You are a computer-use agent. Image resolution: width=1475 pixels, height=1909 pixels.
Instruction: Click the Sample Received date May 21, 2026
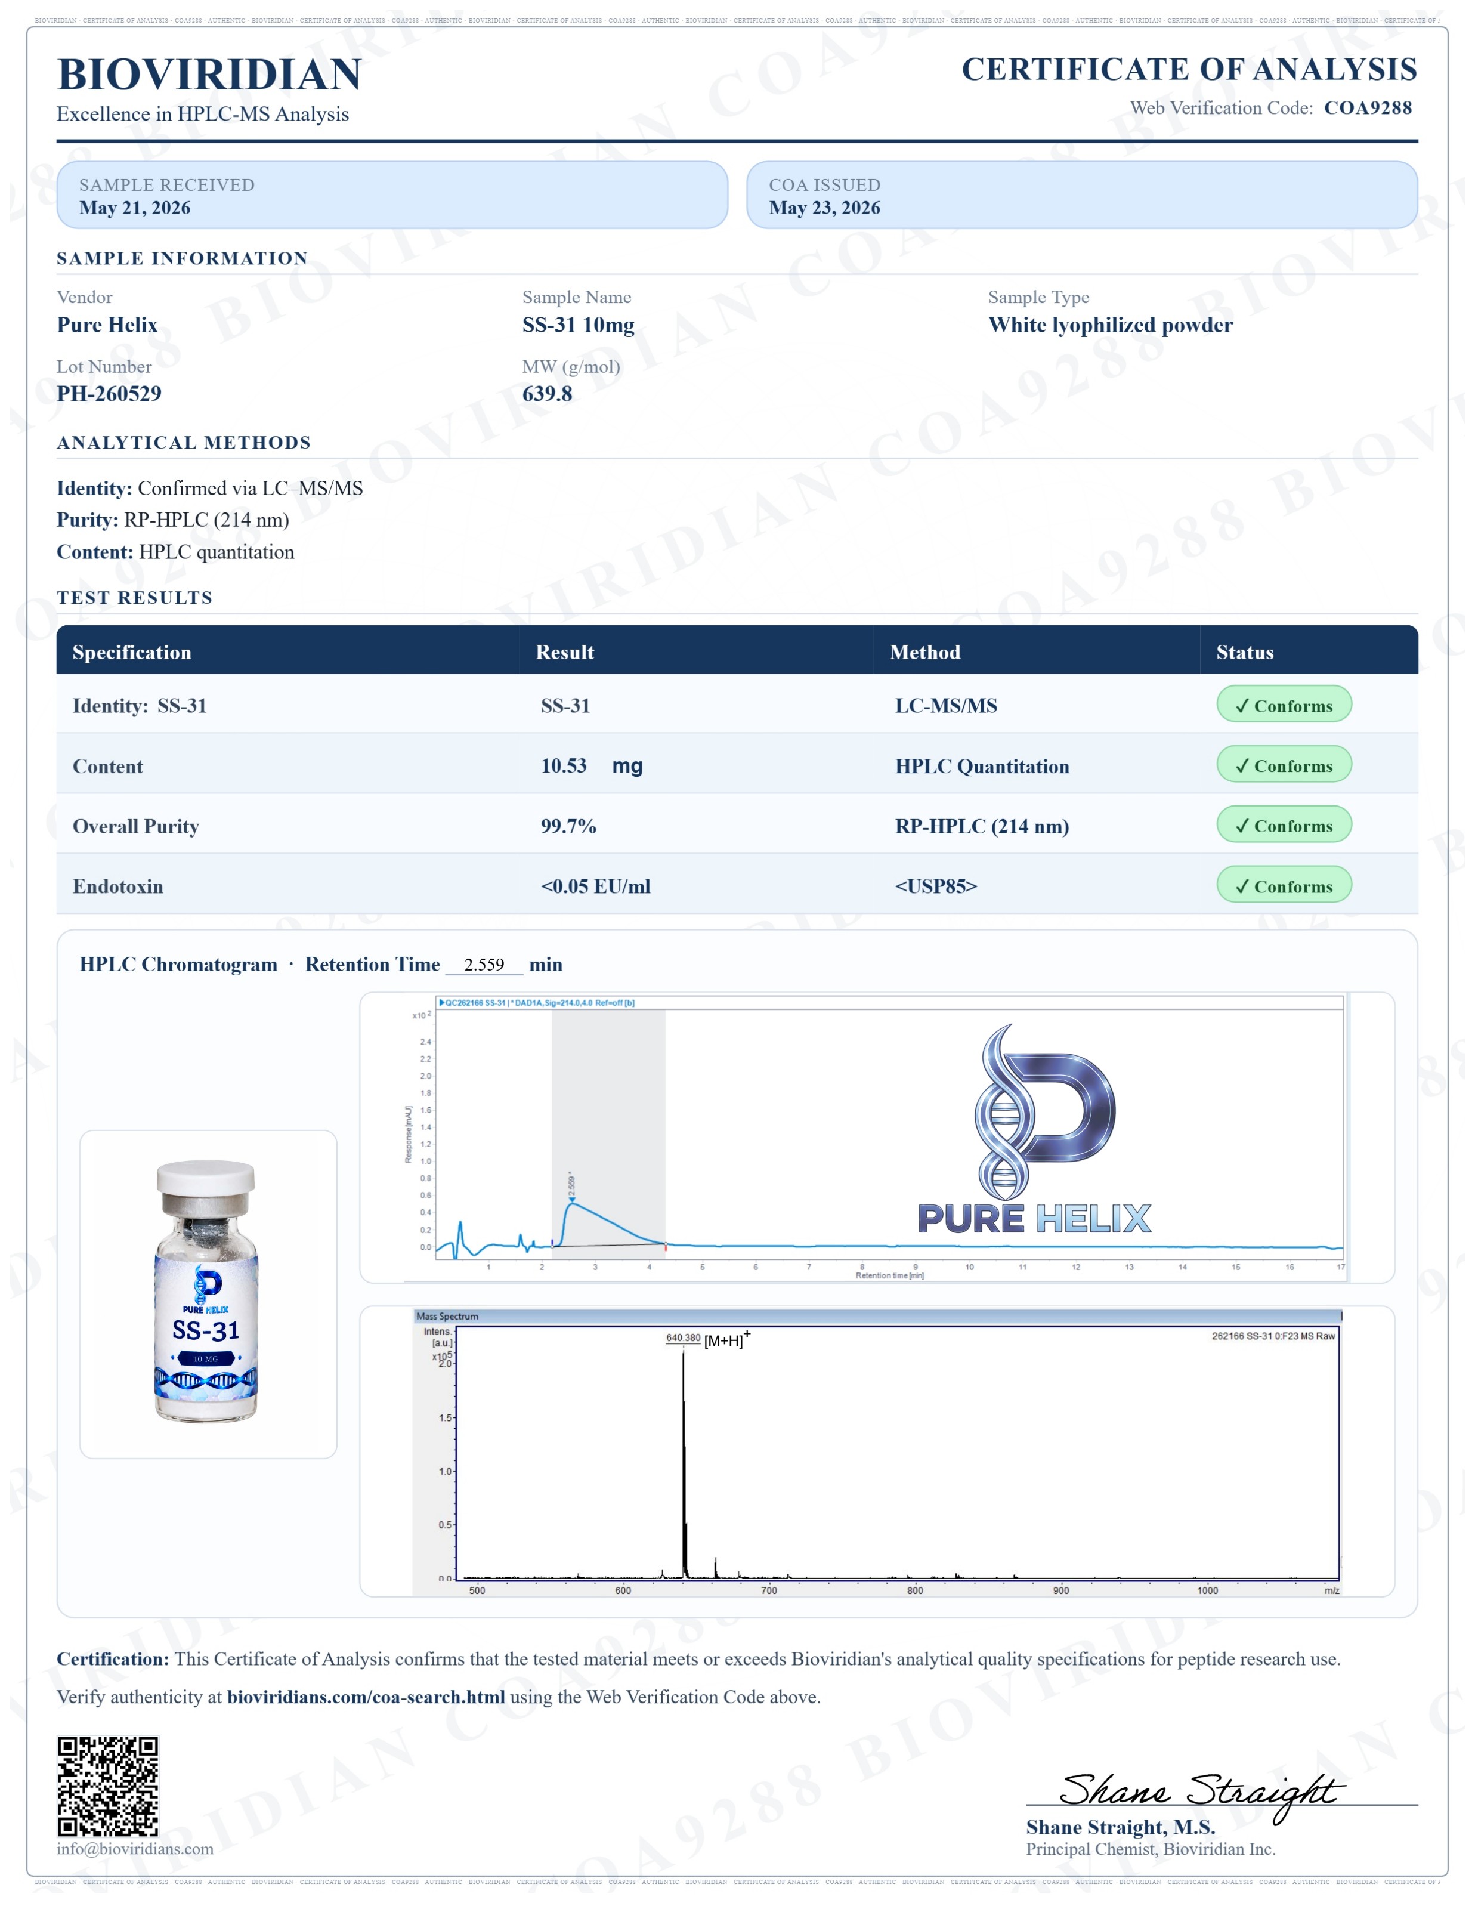point(135,208)
